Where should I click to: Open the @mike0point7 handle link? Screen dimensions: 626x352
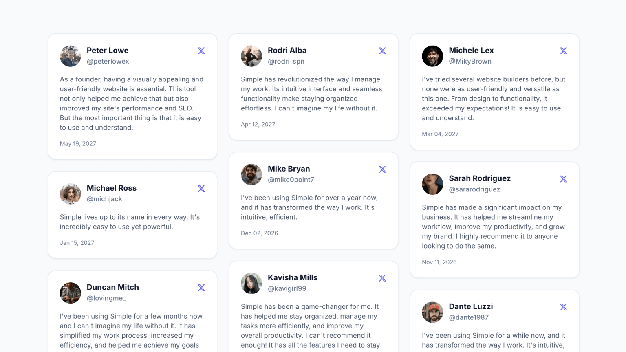point(291,180)
